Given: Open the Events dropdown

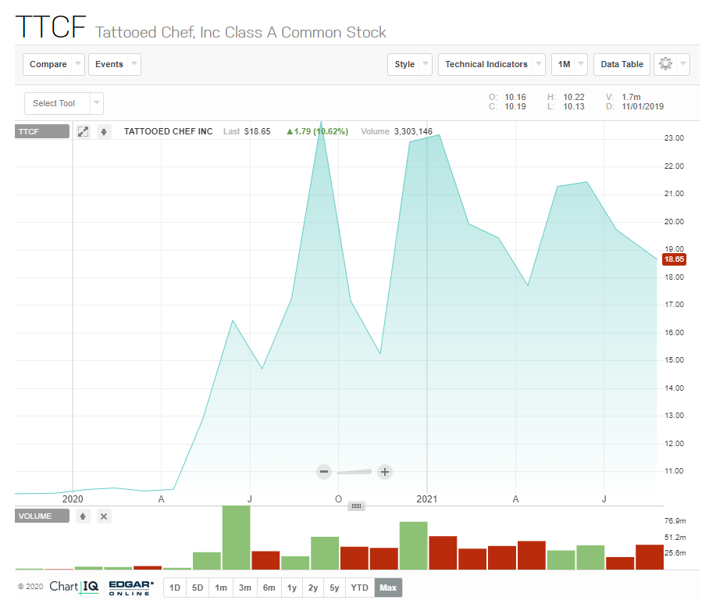Looking at the screenshot, I should point(114,64).
